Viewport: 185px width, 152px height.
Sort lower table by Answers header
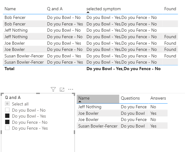tap(158, 98)
